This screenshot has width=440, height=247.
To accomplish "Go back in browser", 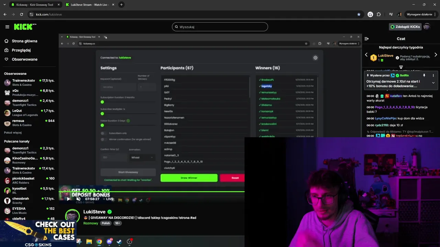I will 5,14.
